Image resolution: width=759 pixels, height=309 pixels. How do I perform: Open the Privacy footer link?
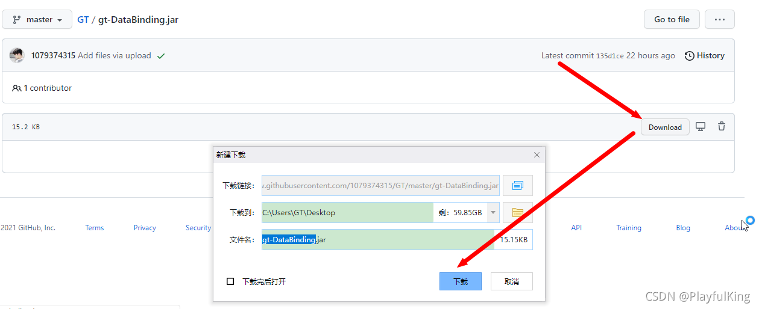(x=145, y=228)
